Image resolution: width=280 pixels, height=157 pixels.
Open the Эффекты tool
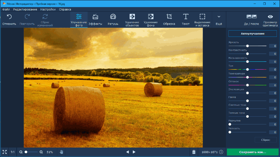(x=95, y=20)
